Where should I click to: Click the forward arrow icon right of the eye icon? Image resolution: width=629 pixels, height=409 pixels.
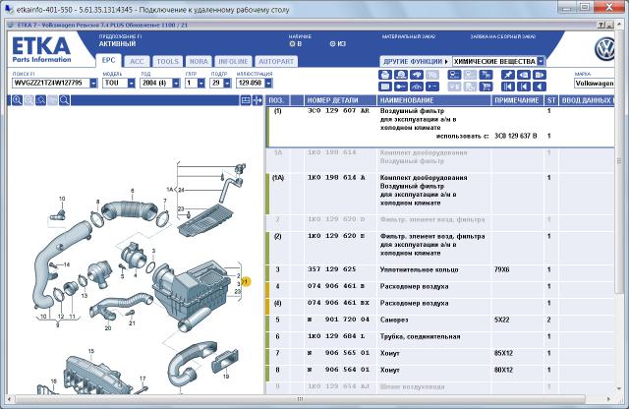point(540,75)
